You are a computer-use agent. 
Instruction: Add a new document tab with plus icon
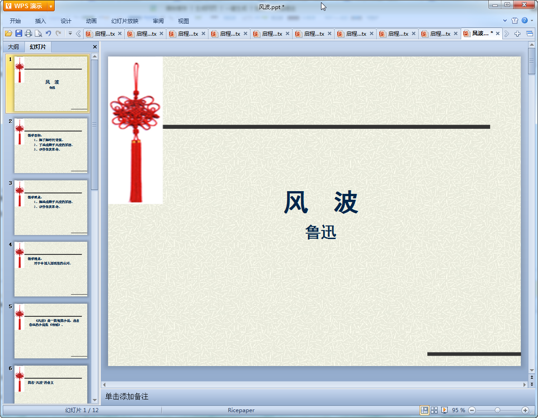(x=517, y=33)
